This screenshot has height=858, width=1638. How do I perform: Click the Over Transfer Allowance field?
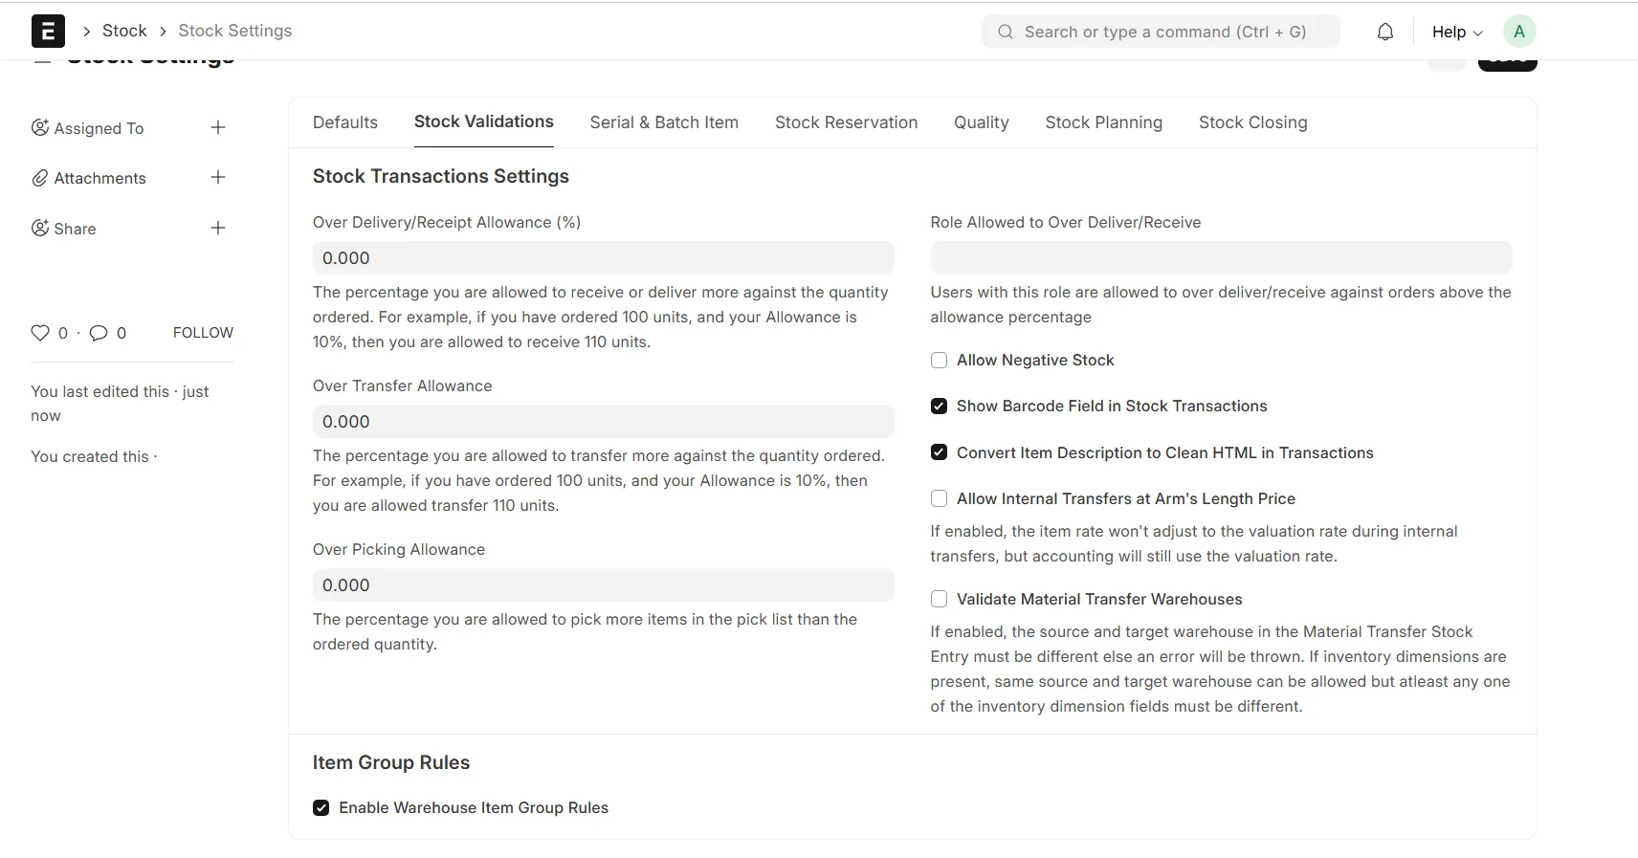click(603, 422)
